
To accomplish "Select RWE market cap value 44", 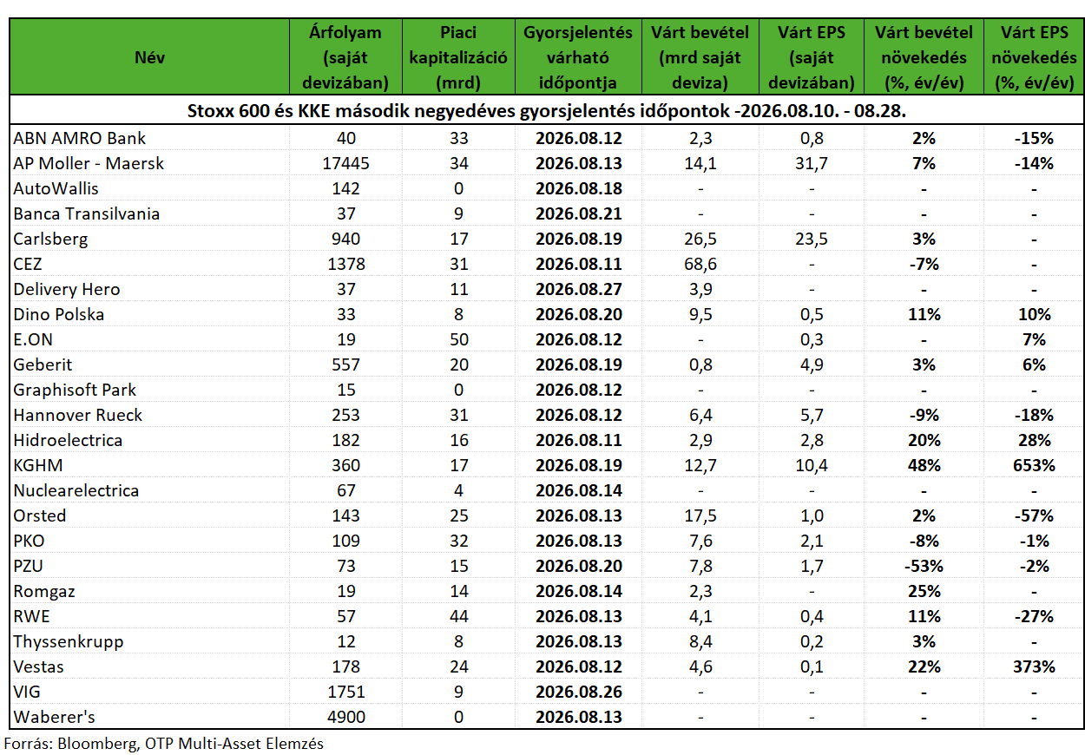I will click(457, 616).
